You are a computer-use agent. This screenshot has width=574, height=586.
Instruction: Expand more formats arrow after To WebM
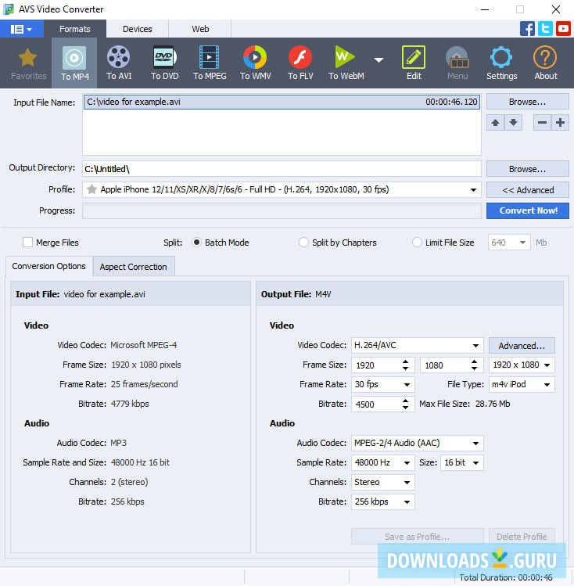tap(378, 60)
